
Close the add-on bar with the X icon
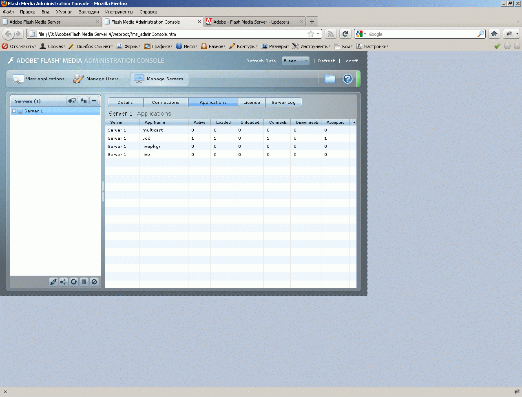[5, 392]
